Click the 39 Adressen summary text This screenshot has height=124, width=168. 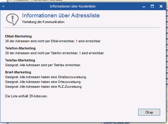point(26,96)
